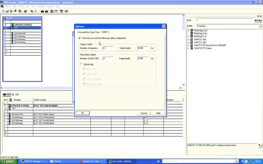Click the catalog info pane corner icon

(x=260, y=146)
